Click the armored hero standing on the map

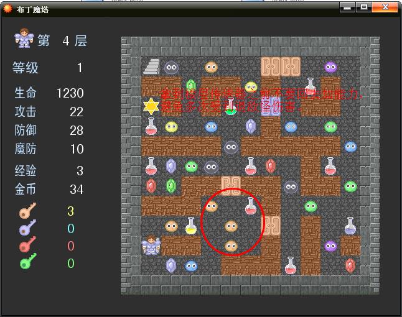click(151, 246)
